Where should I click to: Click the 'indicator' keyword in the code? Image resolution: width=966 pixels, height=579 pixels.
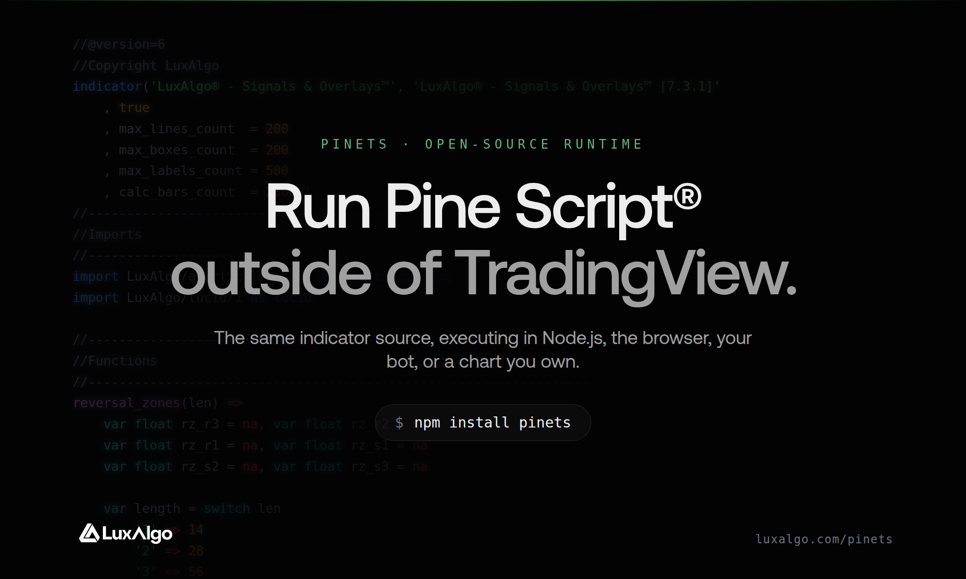pyautogui.click(x=107, y=86)
